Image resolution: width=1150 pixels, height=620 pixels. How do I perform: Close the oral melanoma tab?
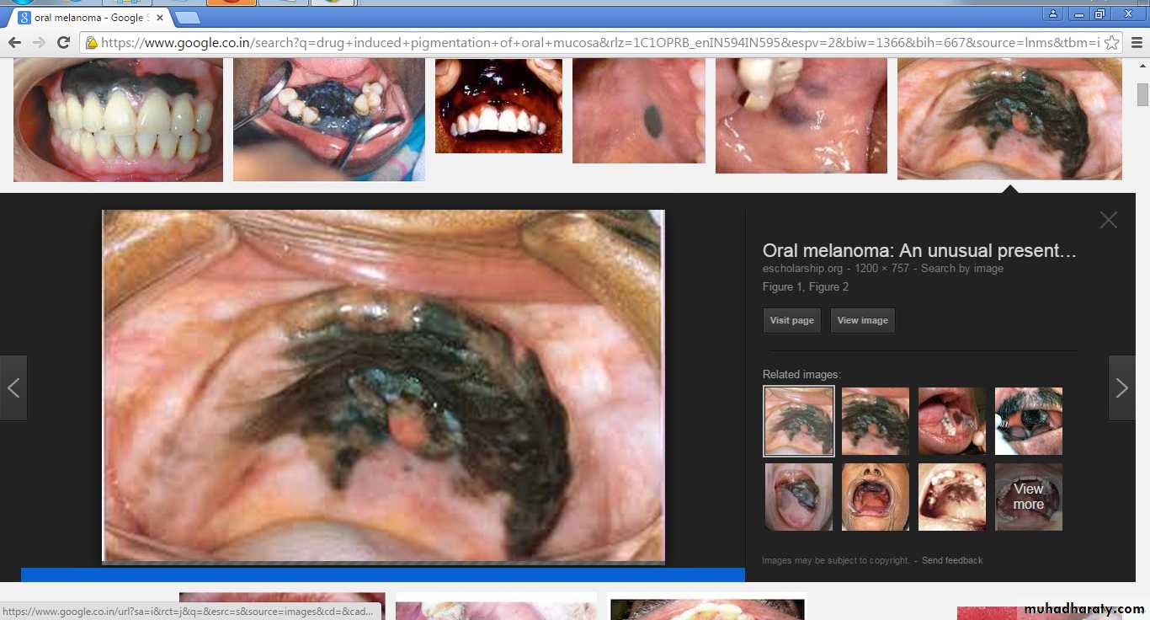[160, 18]
